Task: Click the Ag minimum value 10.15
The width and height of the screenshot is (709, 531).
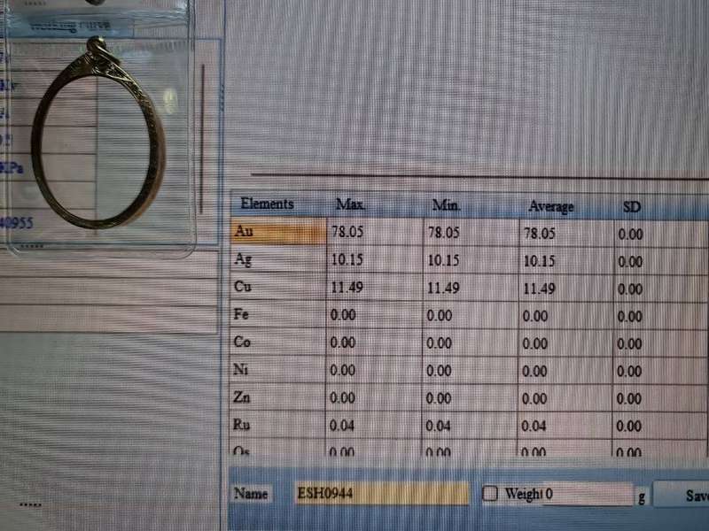Action: click(x=443, y=261)
